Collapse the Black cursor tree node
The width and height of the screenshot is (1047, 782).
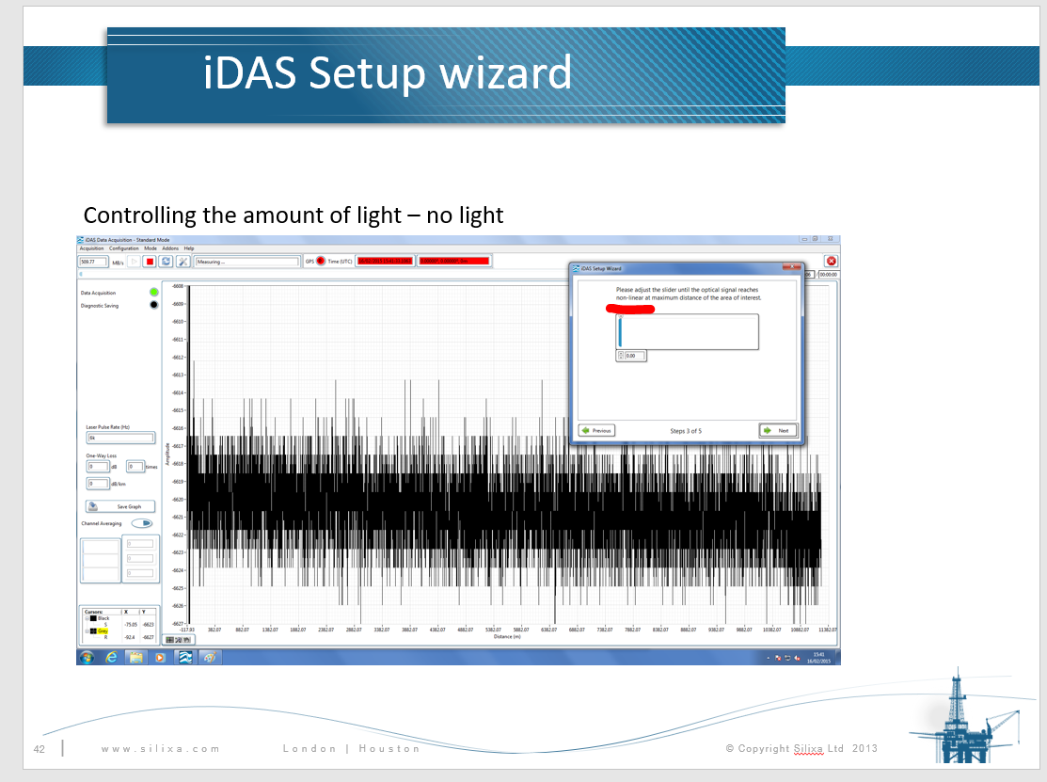pyautogui.click(x=87, y=618)
